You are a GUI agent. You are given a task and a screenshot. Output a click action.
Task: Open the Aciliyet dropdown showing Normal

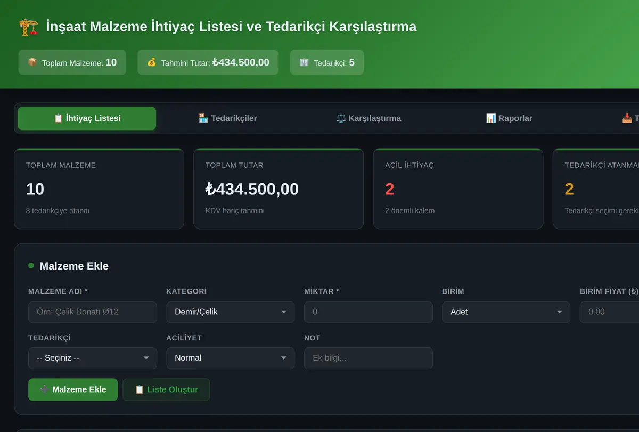[231, 358]
